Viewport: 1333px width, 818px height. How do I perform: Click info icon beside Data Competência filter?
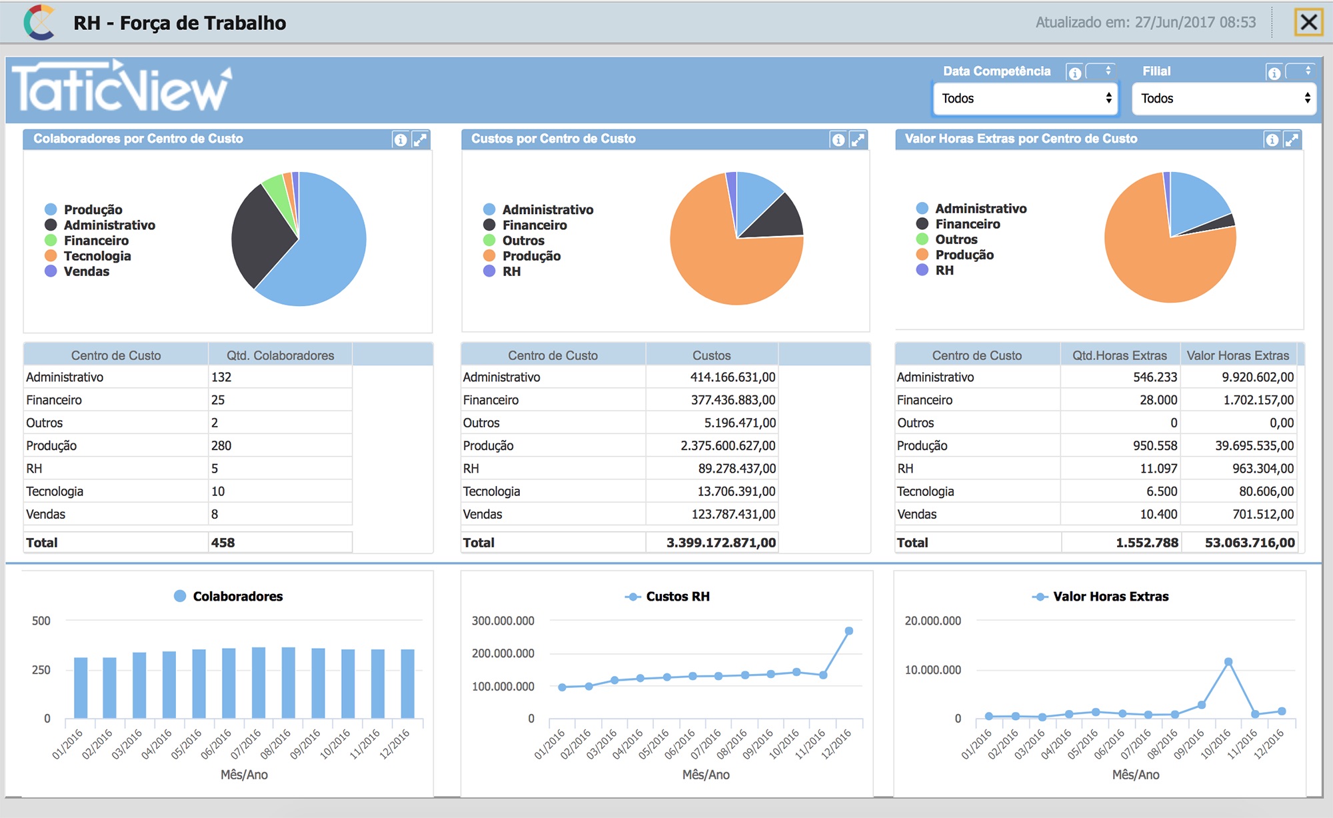coord(1074,73)
